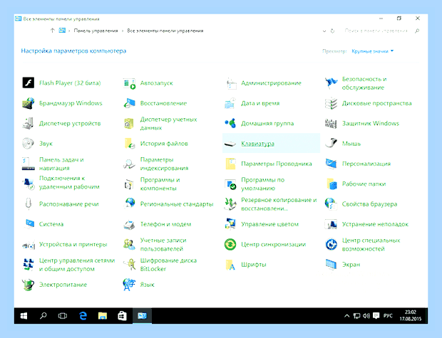This screenshot has width=442, height=338.
Task: Open the Восстановление icon
Action: click(129, 103)
